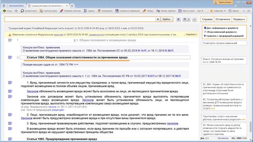Add a new tab
Viewport: 253px width, 142px height.
coord(72,6)
